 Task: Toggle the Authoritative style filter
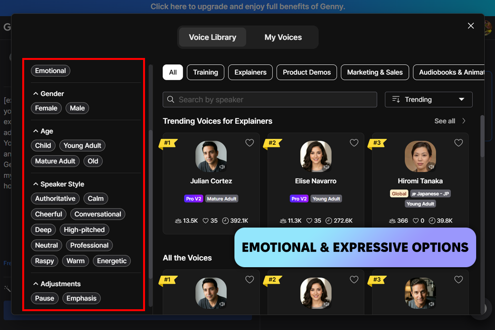pyautogui.click(x=55, y=199)
